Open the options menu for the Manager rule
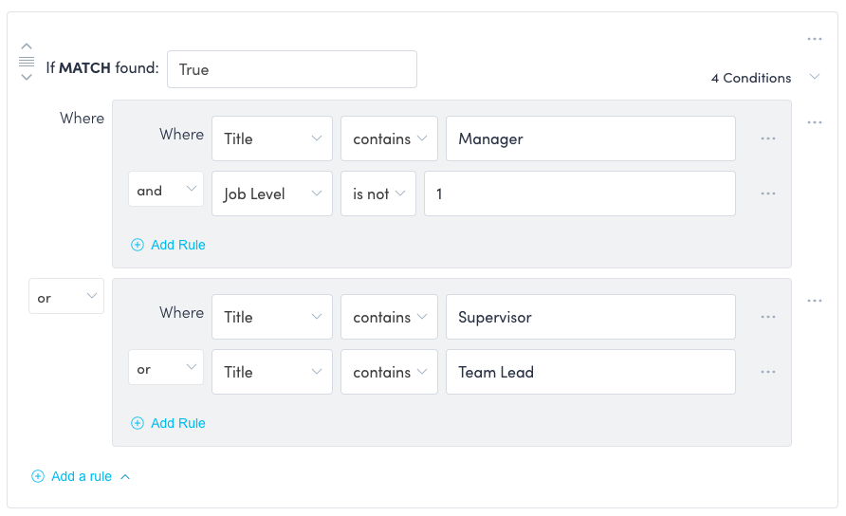Viewport: 846px width, 516px height. 768,138
